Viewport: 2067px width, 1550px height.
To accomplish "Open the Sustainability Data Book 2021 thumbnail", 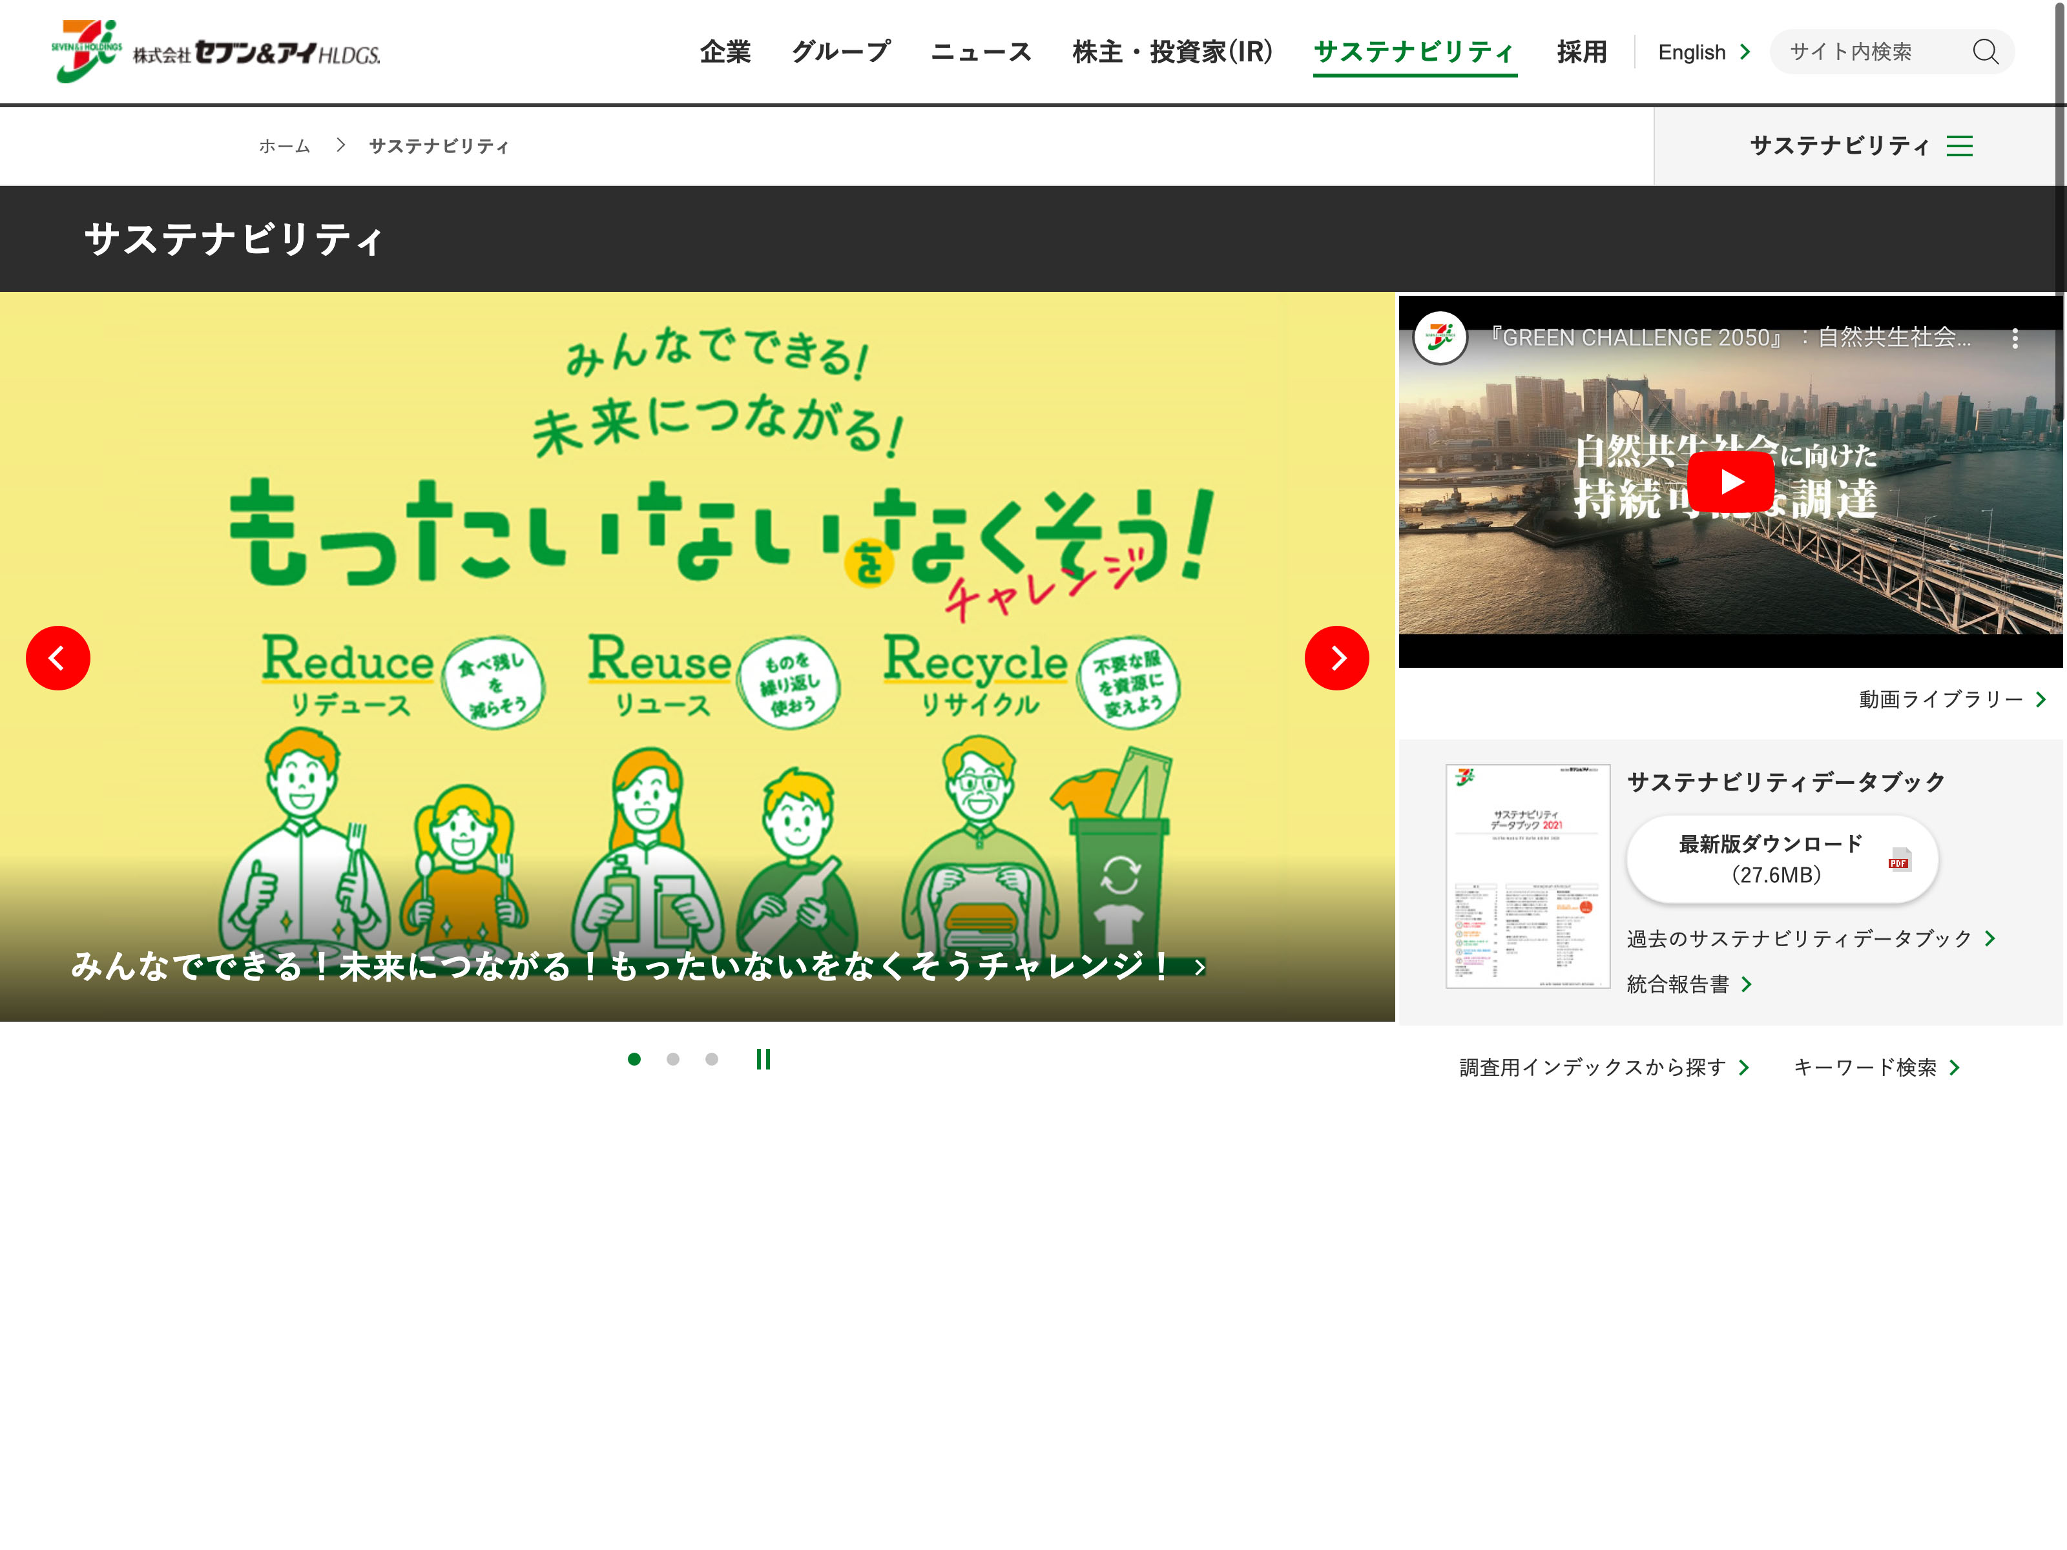I will pyautogui.click(x=1527, y=876).
